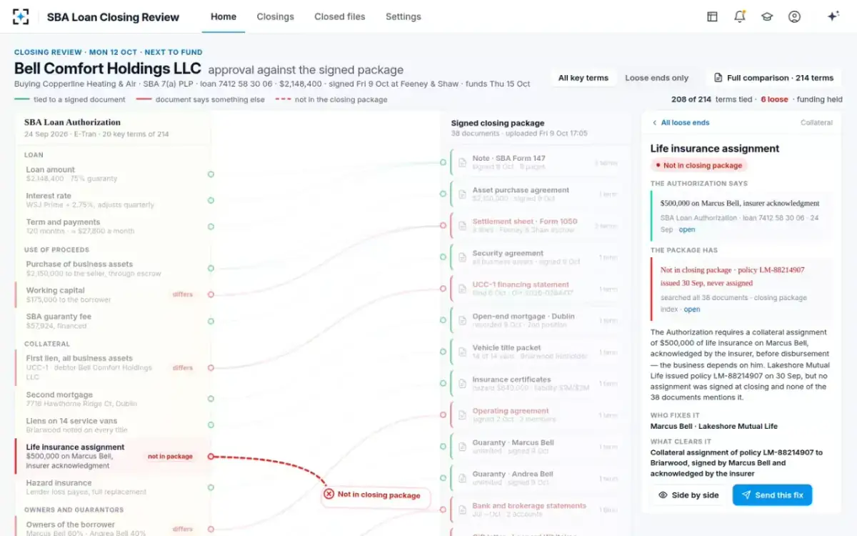Click document icon for Insurance certificates

click(x=462, y=384)
